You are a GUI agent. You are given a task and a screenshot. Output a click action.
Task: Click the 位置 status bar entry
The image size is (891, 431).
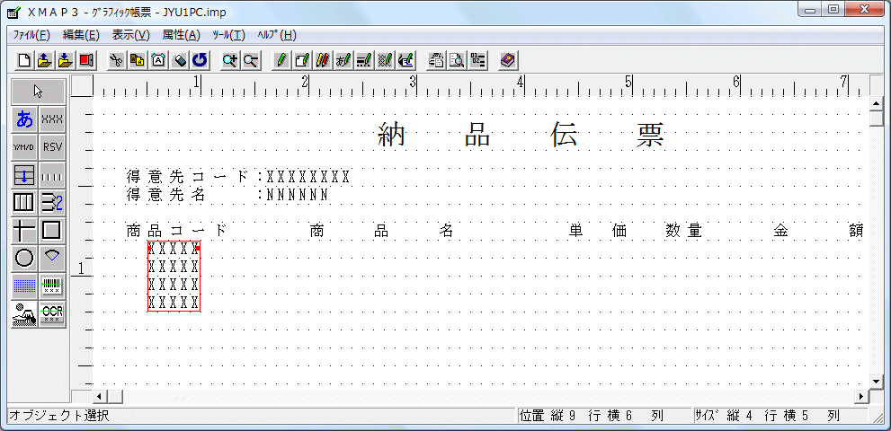603,416
